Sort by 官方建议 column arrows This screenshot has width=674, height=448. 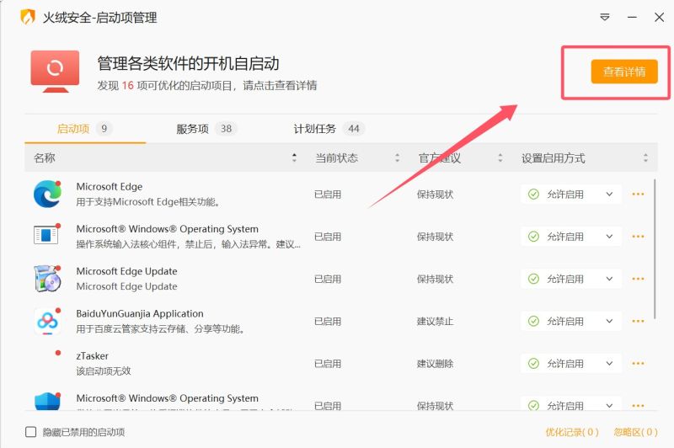500,157
